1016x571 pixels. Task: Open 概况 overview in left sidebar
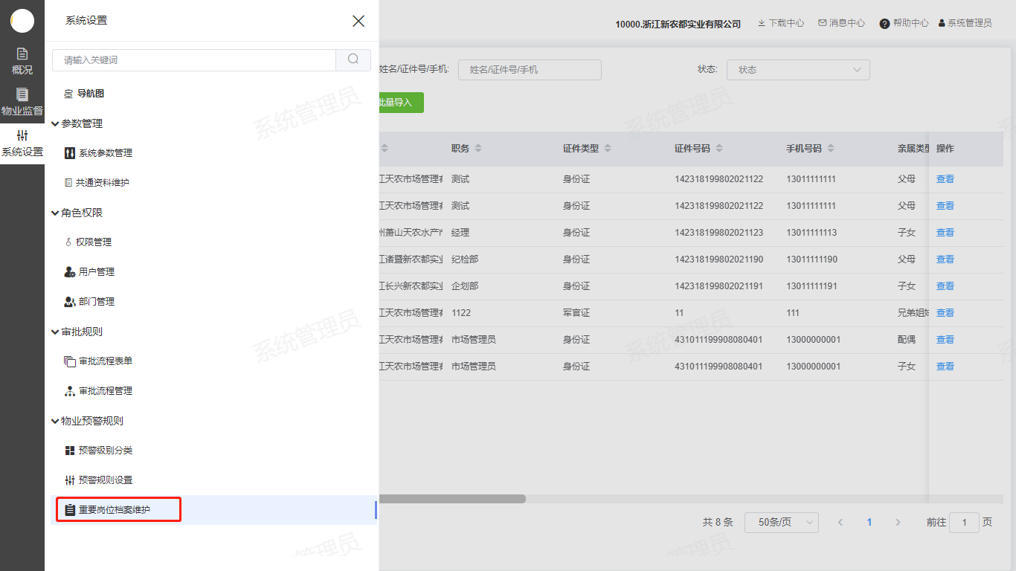tap(22, 62)
